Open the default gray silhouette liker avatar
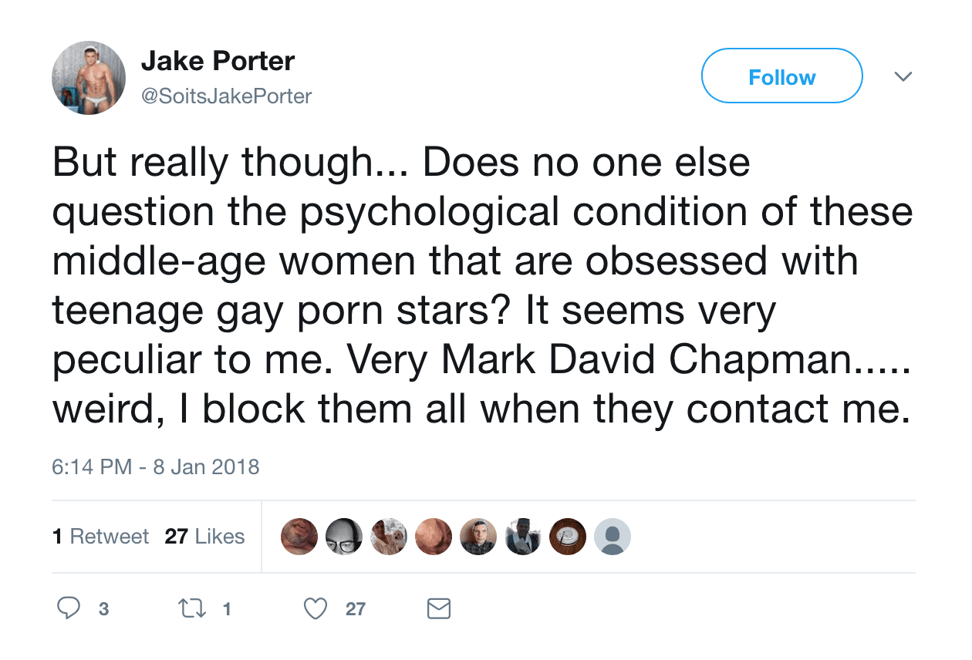 [613, 537]
